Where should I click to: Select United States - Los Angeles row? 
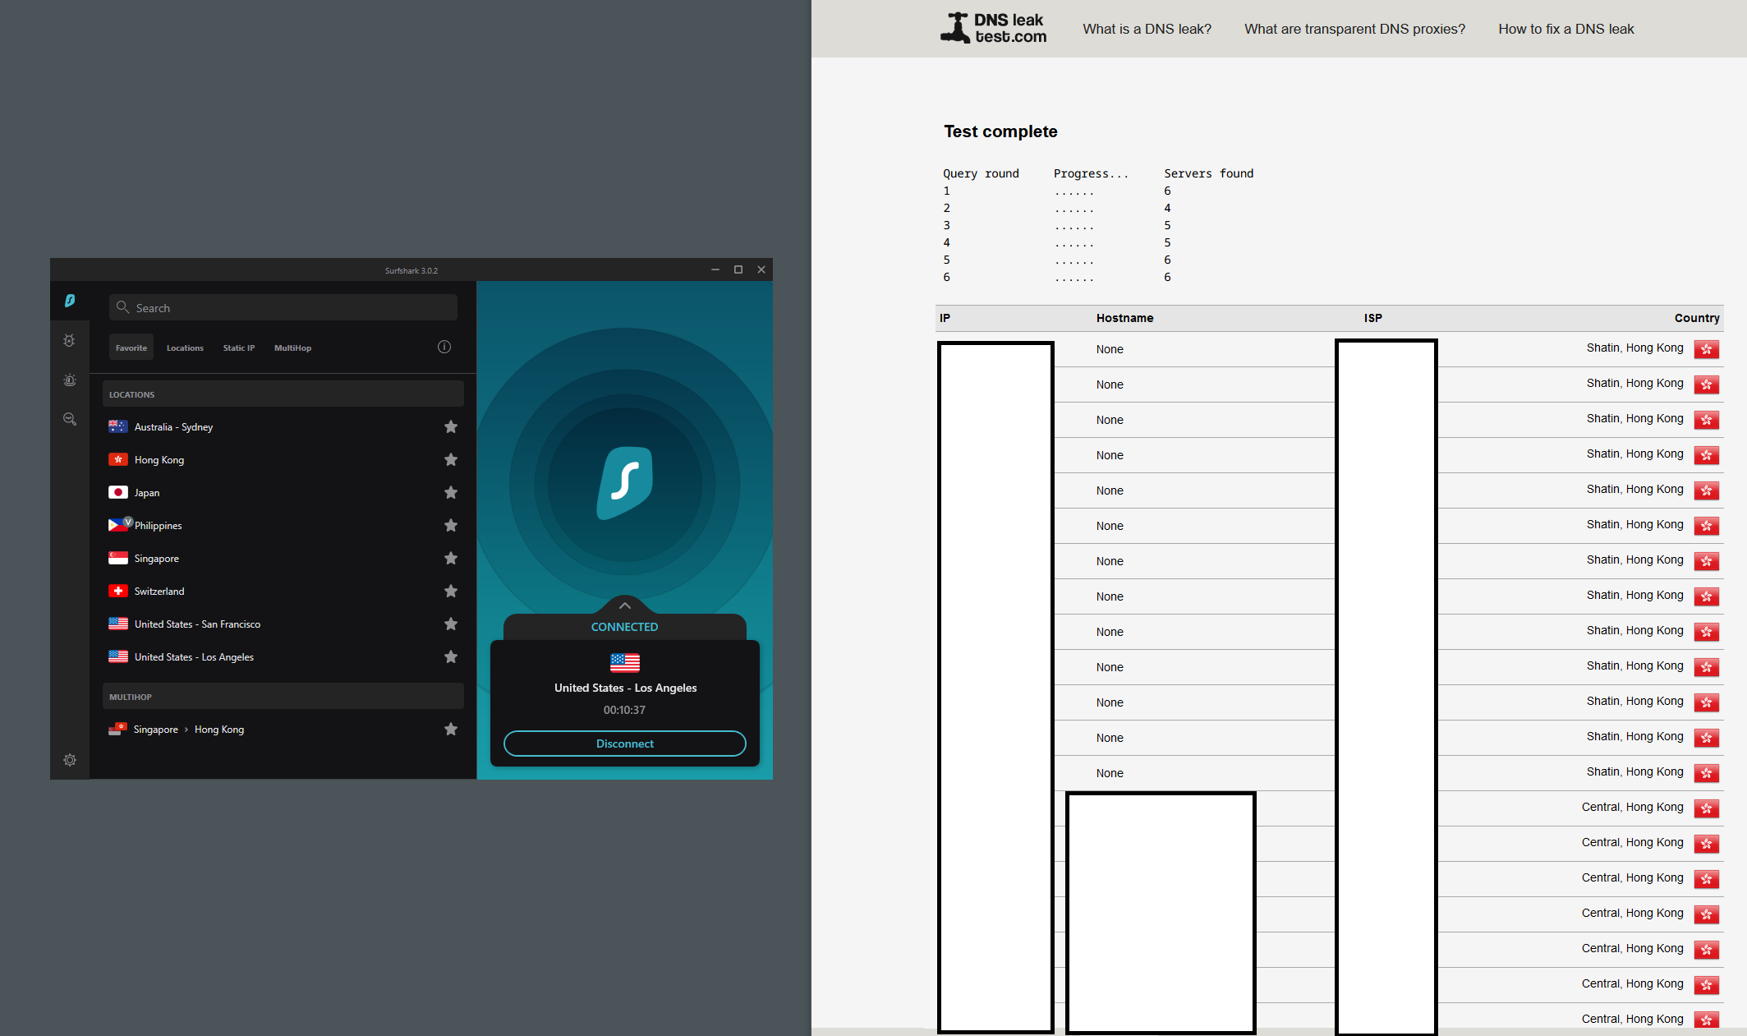pos(283,656)
